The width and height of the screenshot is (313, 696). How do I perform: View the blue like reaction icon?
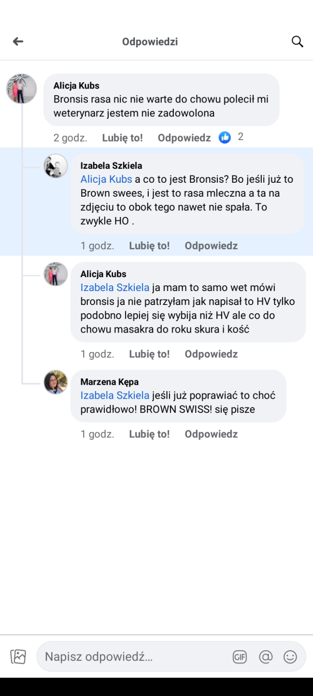(225, 137)
